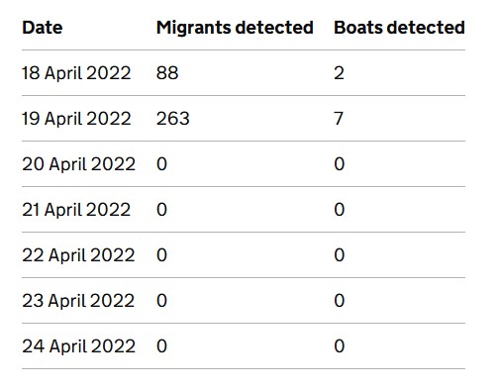
Task: Select the 23 April 2022 date cell
Action: (x=78, y=301)
